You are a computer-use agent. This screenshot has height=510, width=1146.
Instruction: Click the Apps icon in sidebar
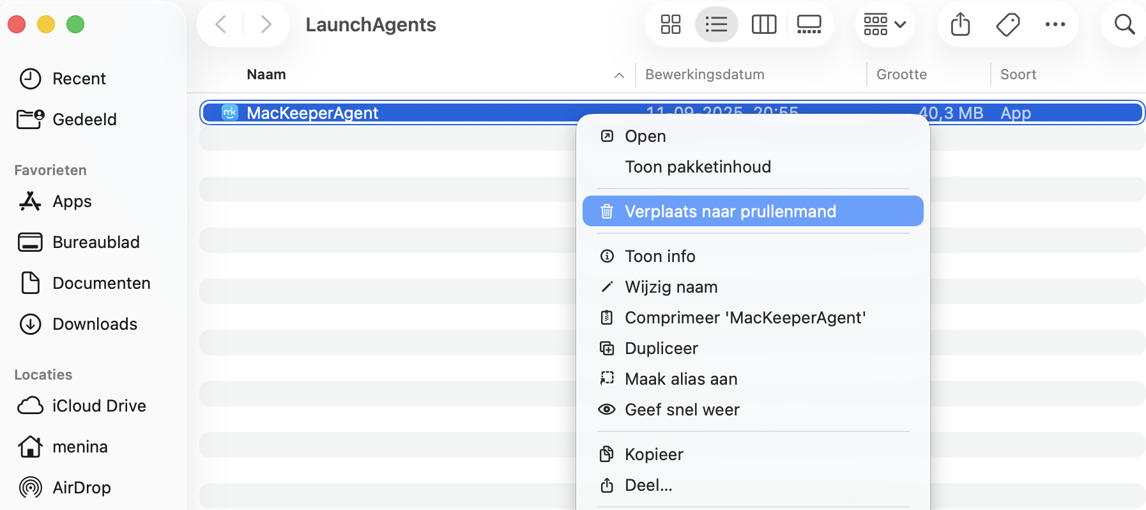(x=30, y=201)
